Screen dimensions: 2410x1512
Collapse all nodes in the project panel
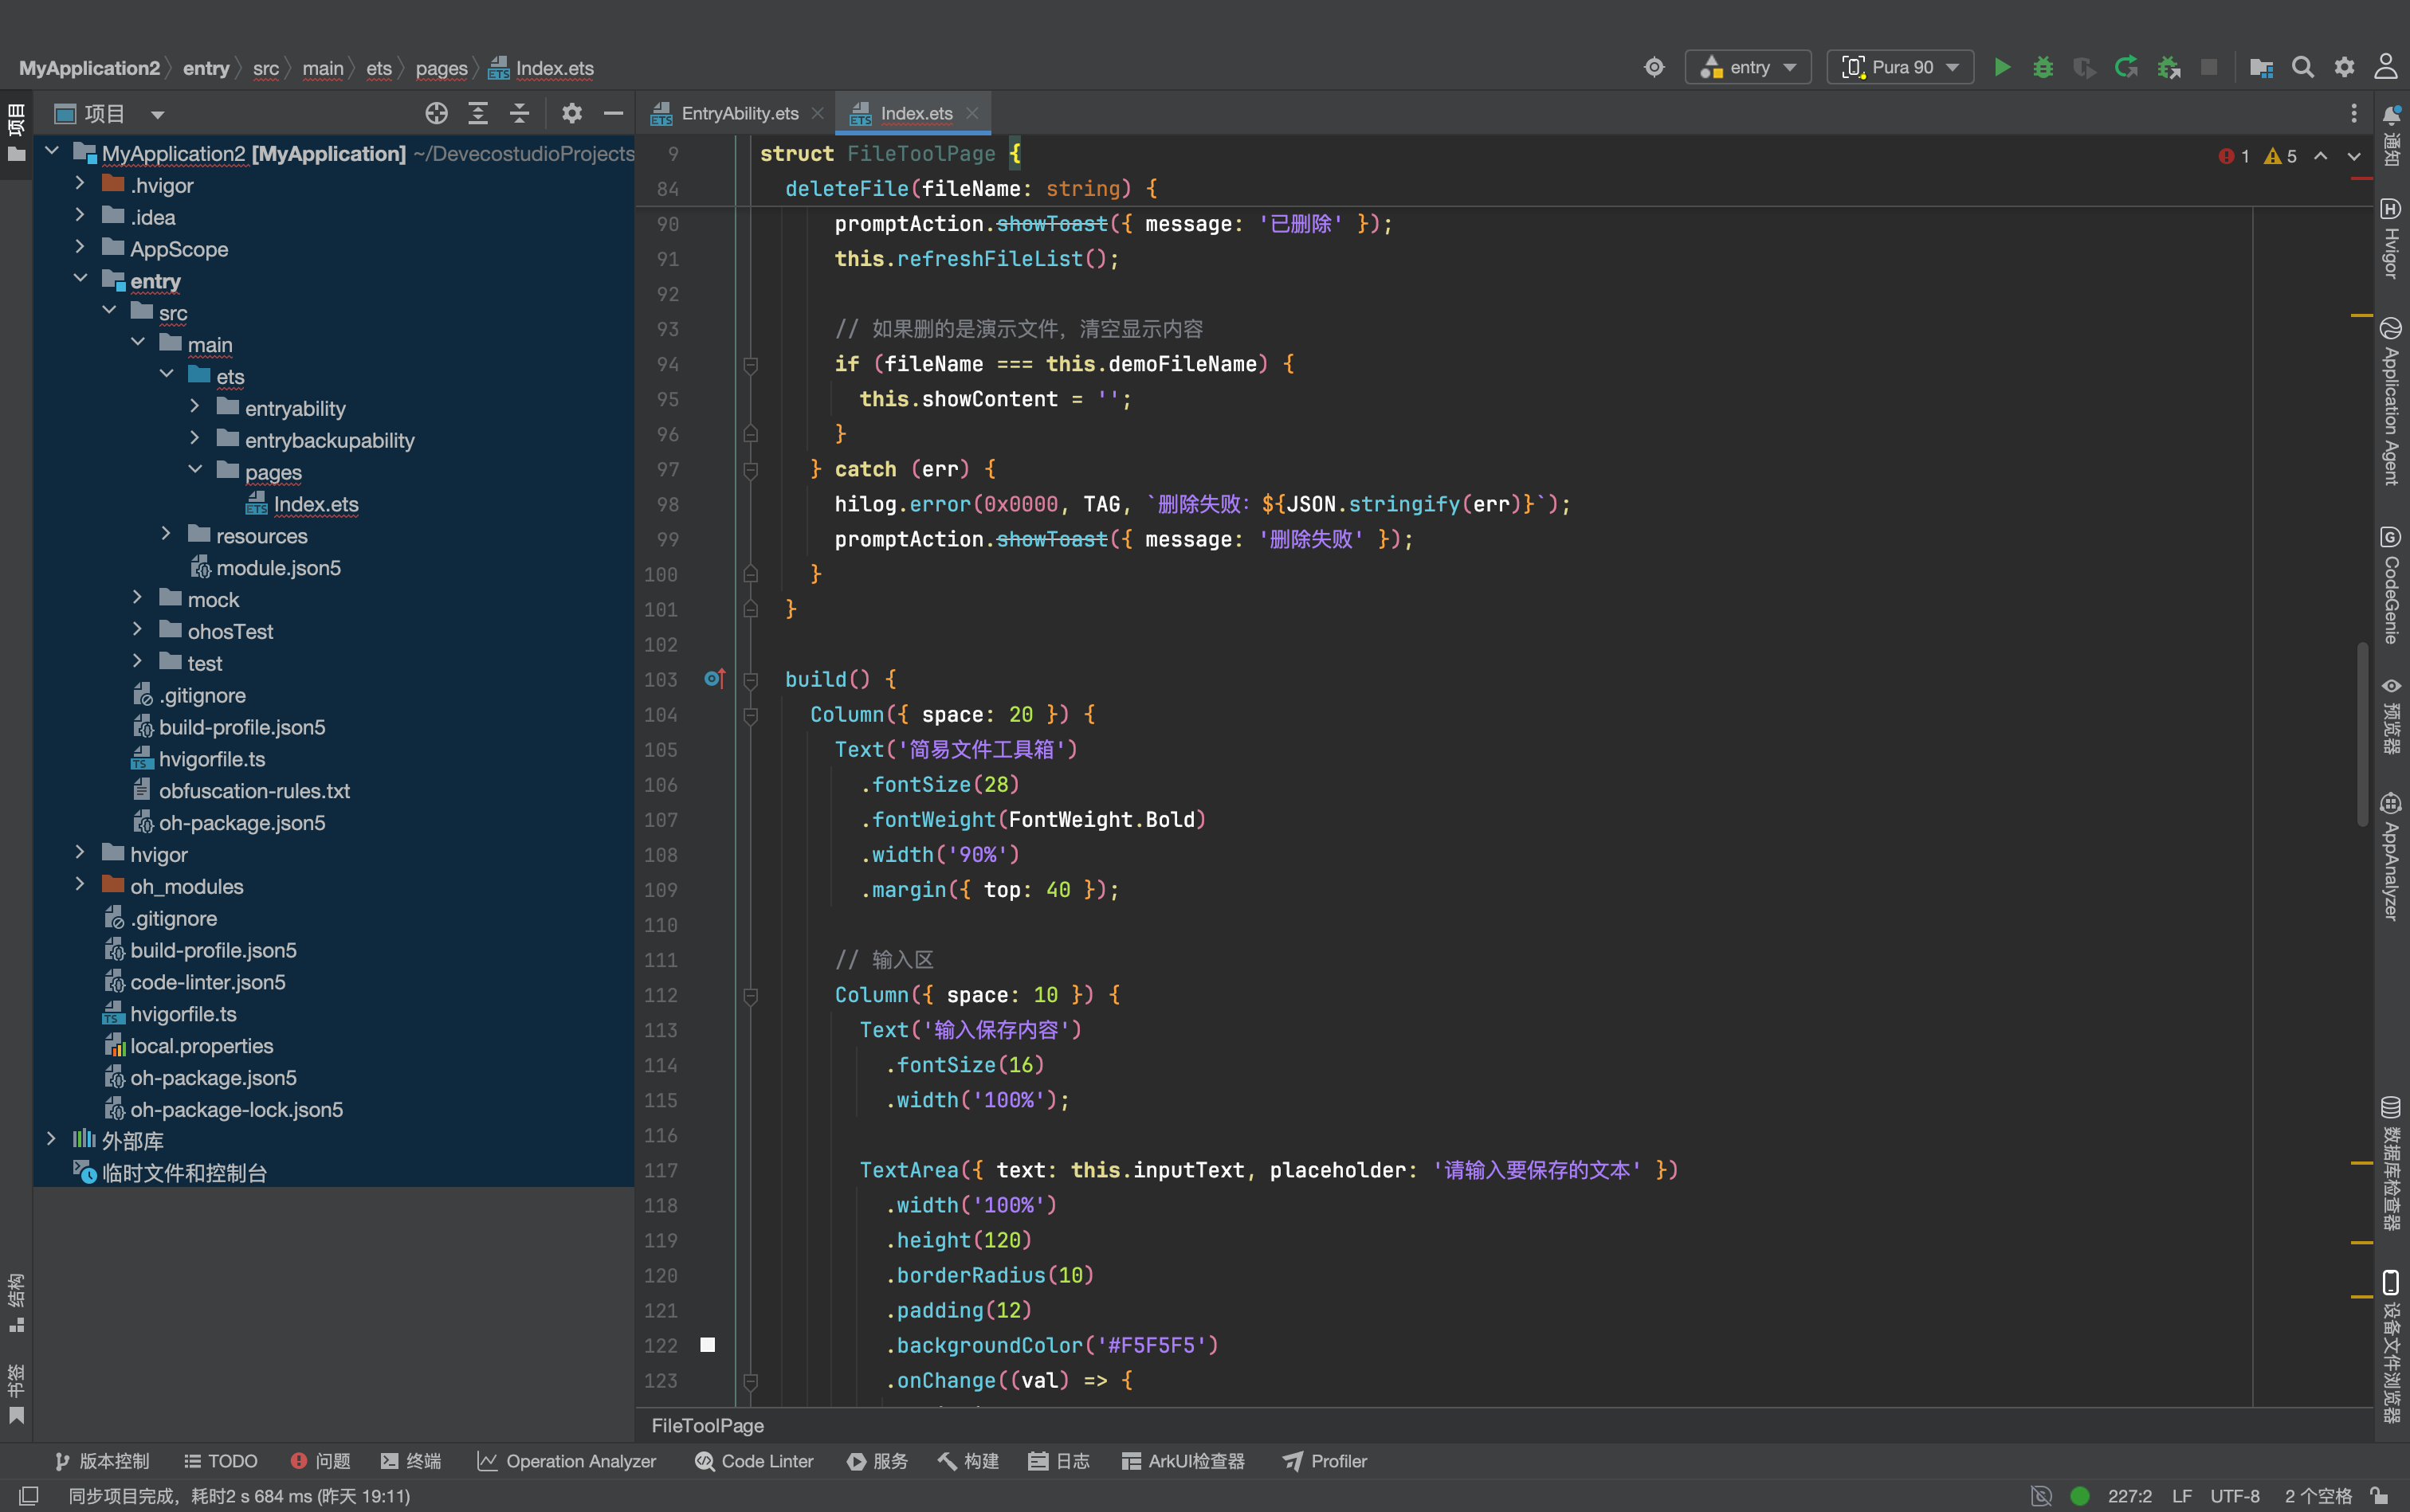(x=519, y=113)
